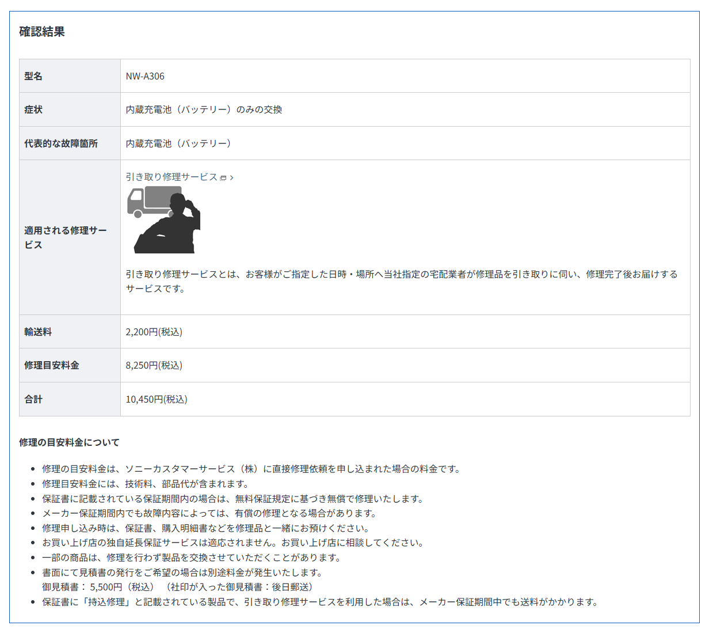Image resolution: width=713 pixels, height=633 pixels.
Task: Click the note starting 書面にて見積書の発行
Action: point(184,573)
